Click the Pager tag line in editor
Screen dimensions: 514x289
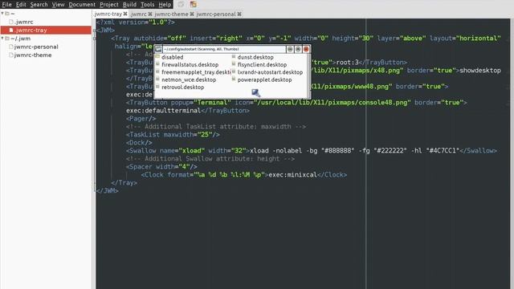(x=141, y=119)
